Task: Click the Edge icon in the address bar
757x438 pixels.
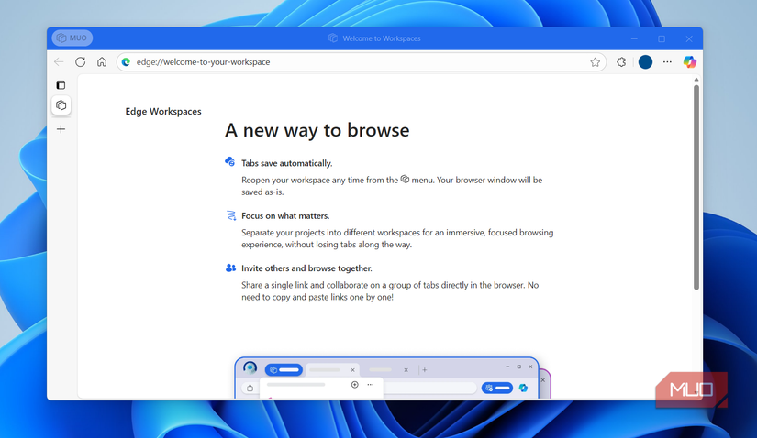Action: pos(126,61)
